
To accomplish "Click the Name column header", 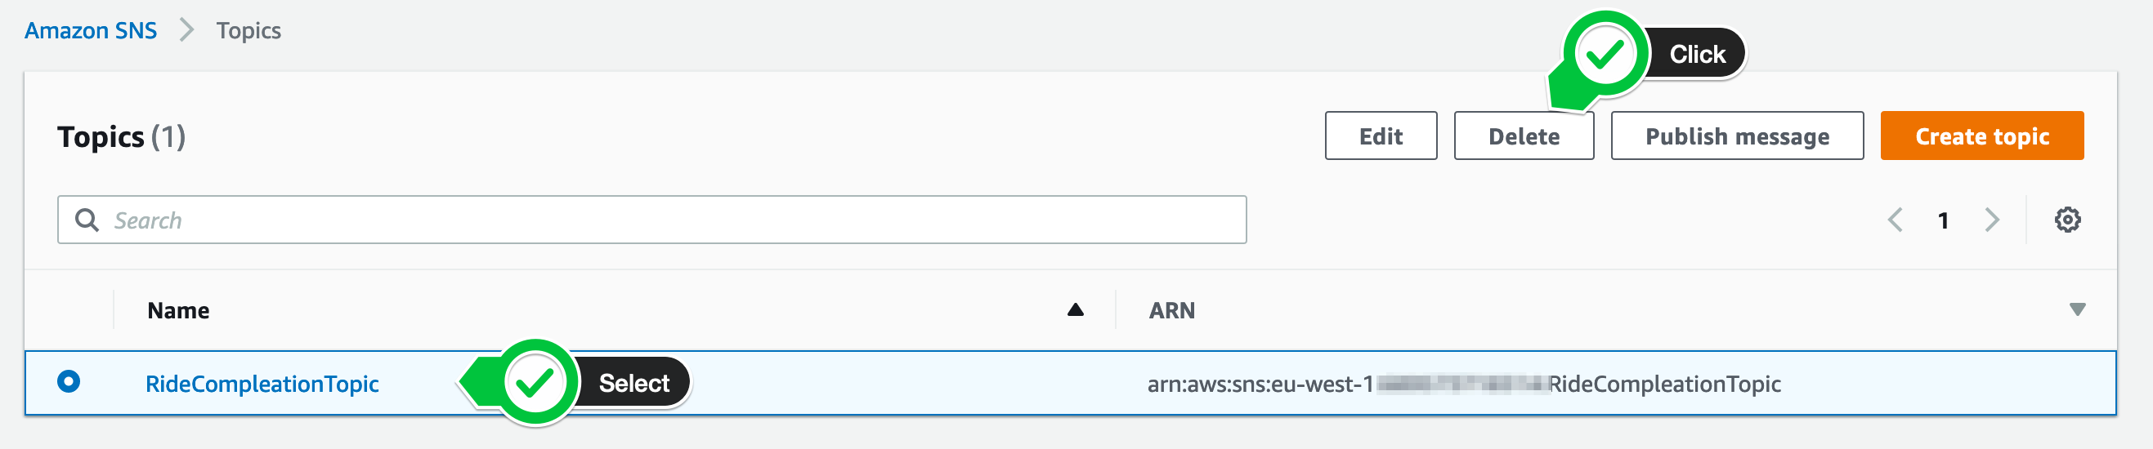I will tap(178, 310).
